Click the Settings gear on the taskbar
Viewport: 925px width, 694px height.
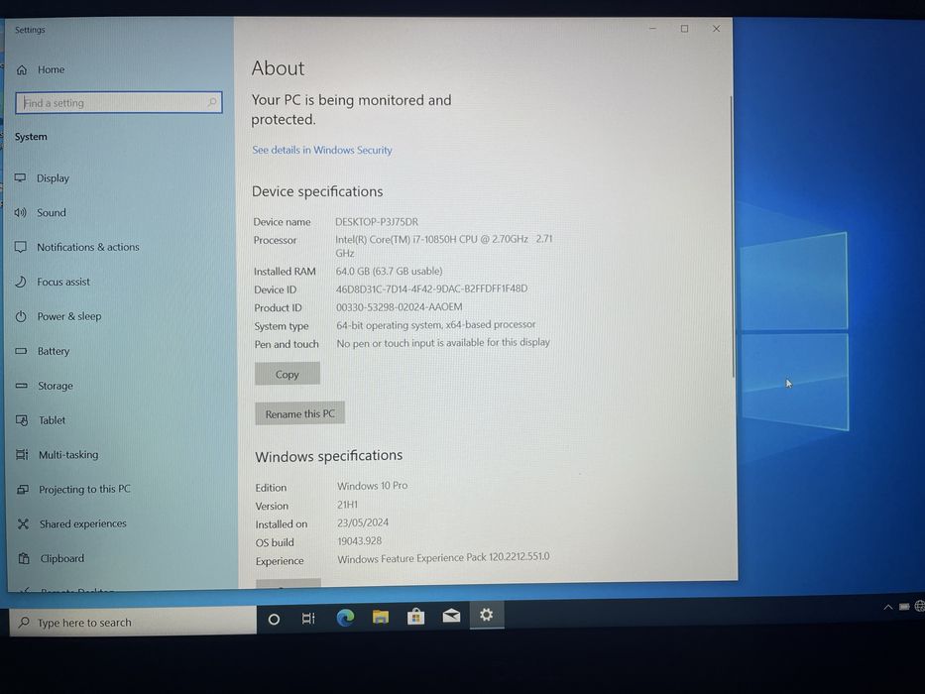pos(486,615)
